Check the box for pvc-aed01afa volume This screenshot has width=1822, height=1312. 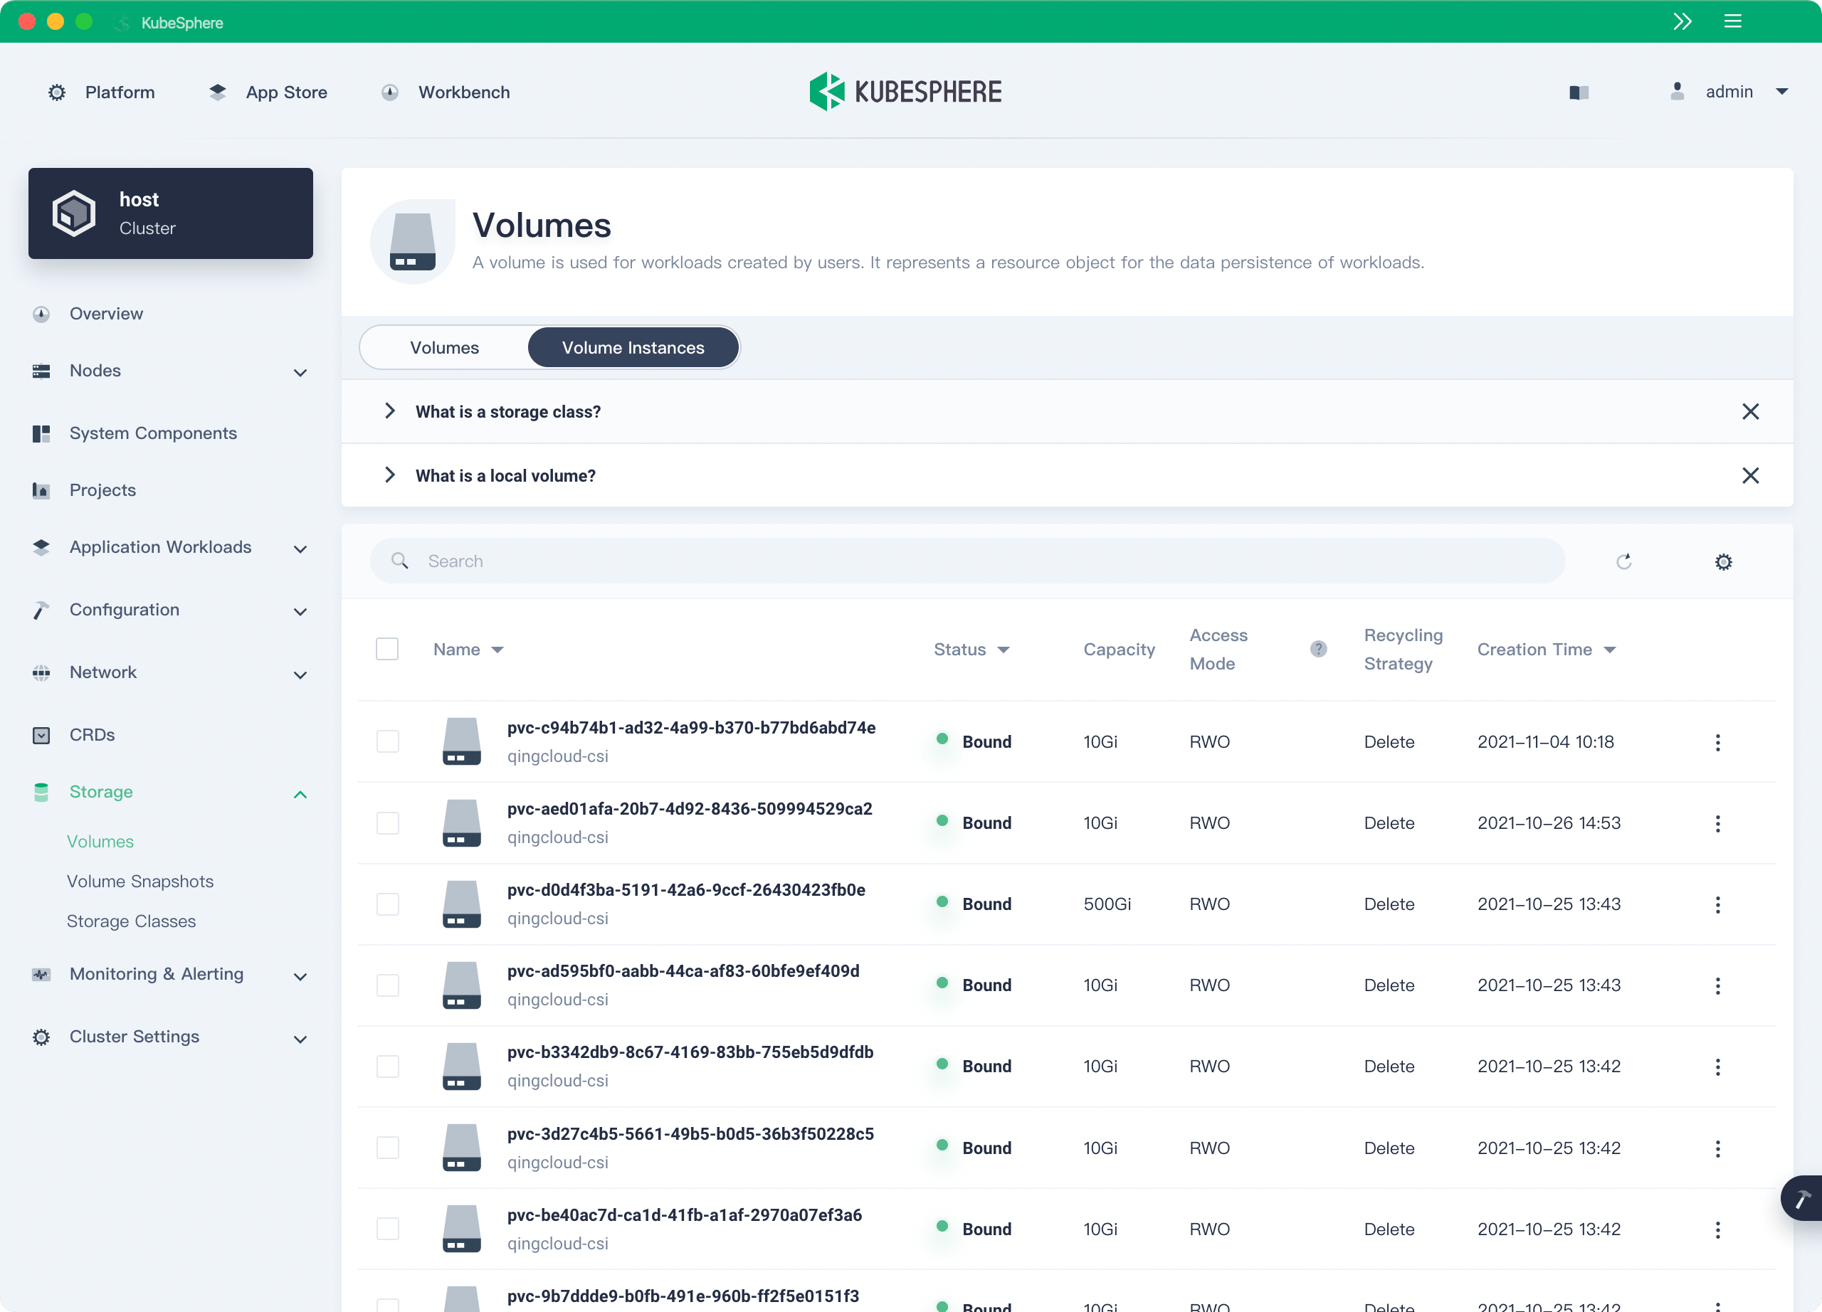point(388,823)
